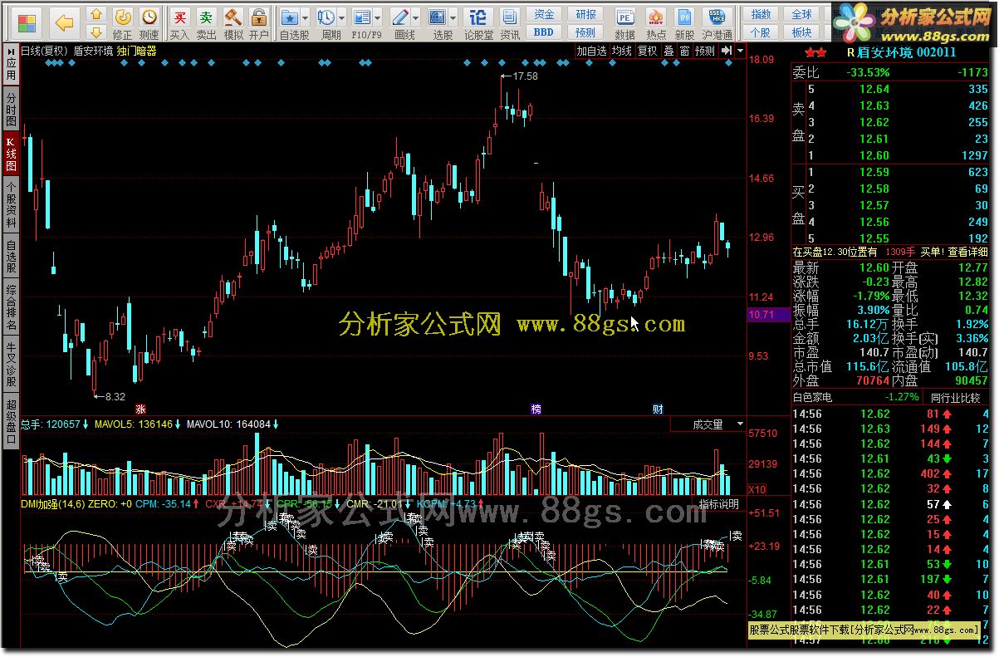Click the 修正 refresh icon
The image size is (999, 657).
point(122,17)
